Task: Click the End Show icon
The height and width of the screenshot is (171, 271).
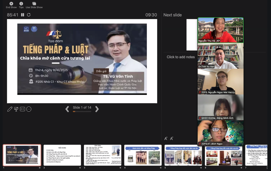Action: click(x=11, y=4)
